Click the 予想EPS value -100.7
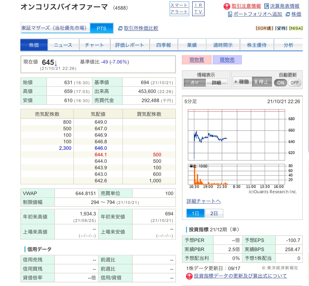This screenshot has width=309, height=286. 293,240
